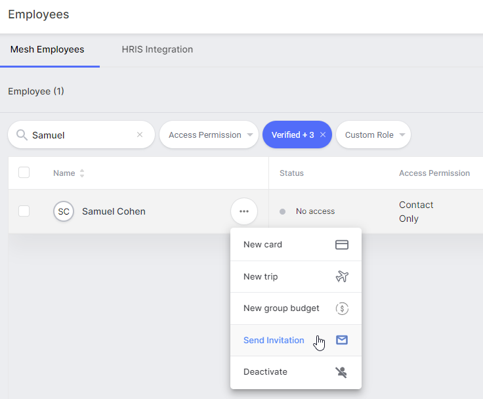Viewport: 483px width, 399px height.
Task: Focus the Samuel search field
Action: click(x=81, y=135)
